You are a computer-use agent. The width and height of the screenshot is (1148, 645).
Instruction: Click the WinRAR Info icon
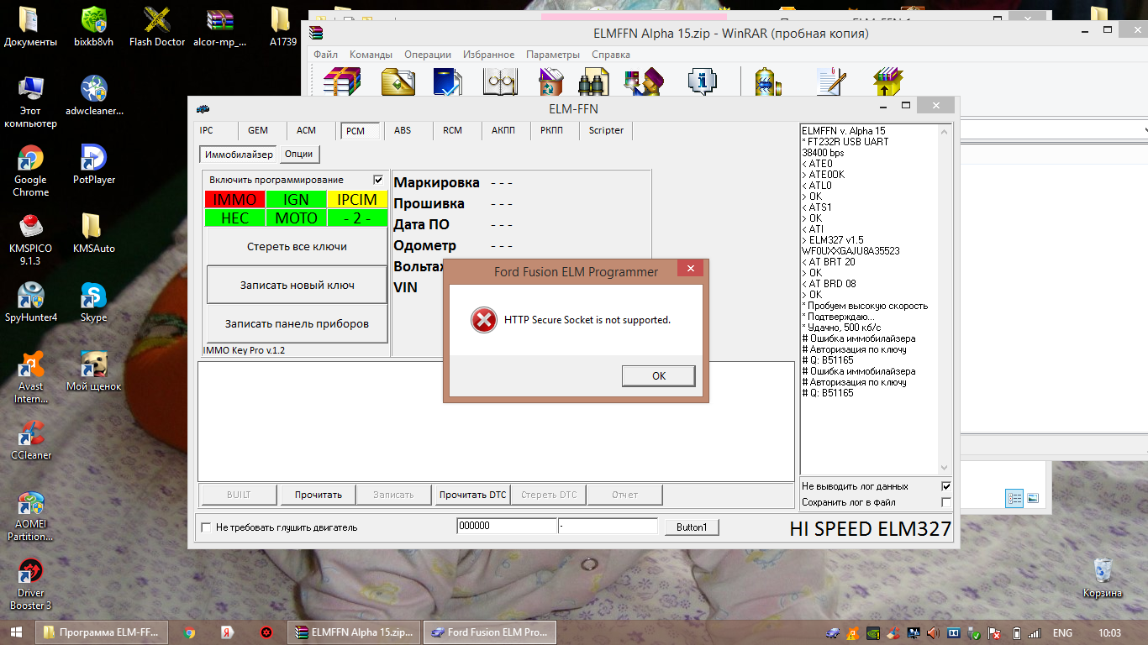pyautogui.click(x=702, y=81)
